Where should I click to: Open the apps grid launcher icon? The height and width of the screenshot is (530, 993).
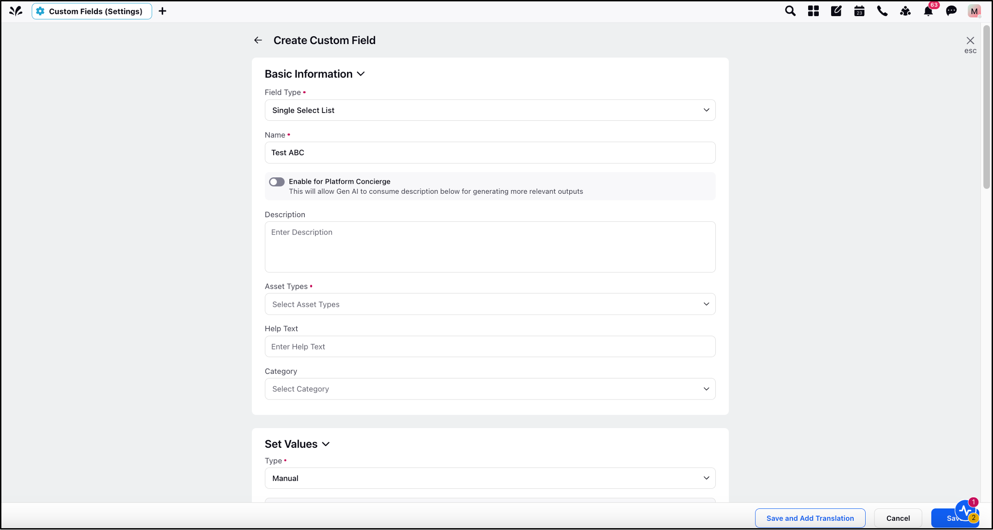point(813,11)
